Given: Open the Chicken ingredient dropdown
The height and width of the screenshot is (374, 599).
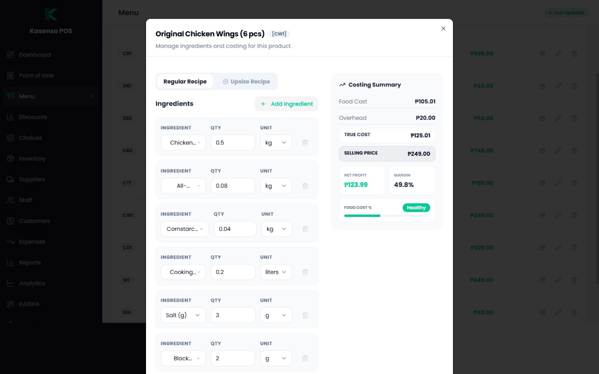Looking at the screenshot, I should (183, 142).
